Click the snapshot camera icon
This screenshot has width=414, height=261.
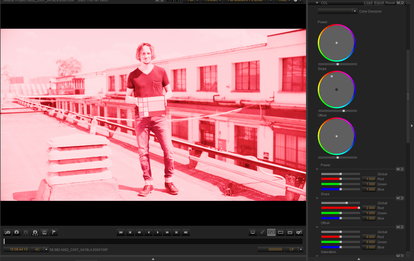point(17,232)
